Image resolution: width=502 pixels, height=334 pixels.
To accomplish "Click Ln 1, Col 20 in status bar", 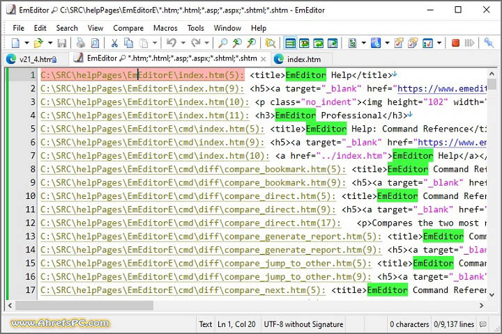I will coord(236,324).
